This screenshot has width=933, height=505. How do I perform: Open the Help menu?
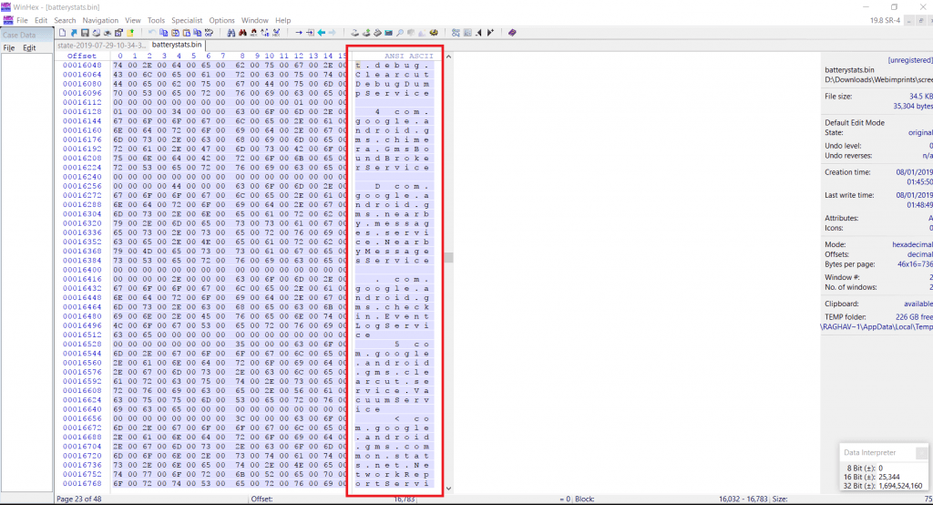282,20
